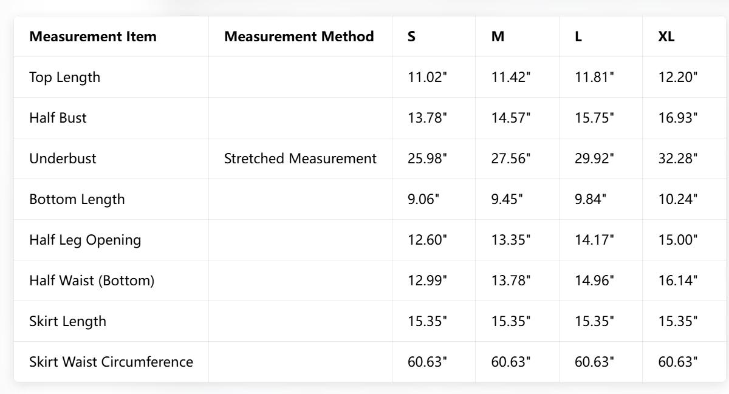Select the Bottom Length L value 9.84"
This screenshot has width=729, height=394.
click(590, 199)
